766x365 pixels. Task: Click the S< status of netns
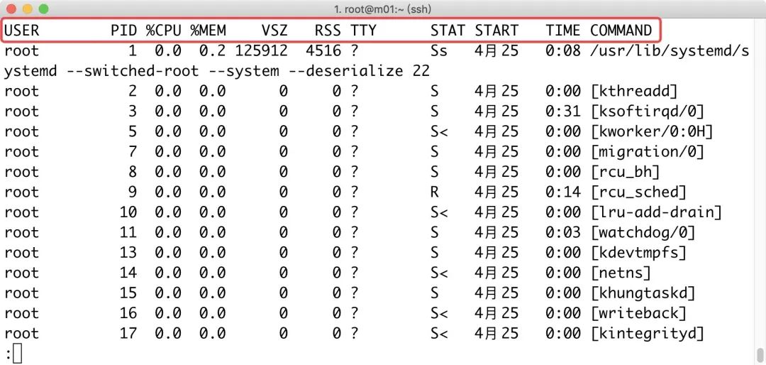439,273
